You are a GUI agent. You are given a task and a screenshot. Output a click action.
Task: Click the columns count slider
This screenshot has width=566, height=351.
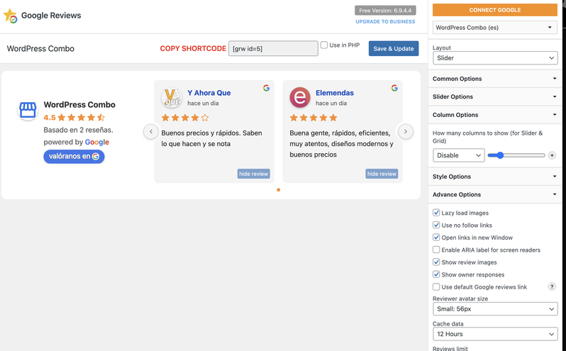point(516,155)
